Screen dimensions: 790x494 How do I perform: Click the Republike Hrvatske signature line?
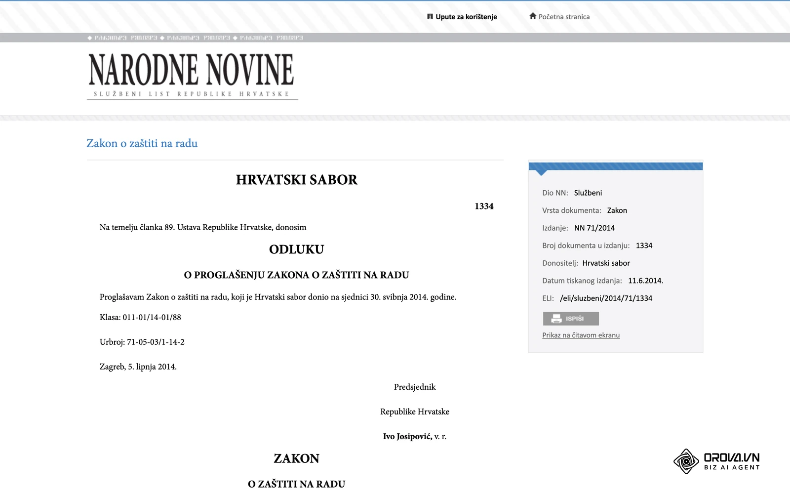415,412
